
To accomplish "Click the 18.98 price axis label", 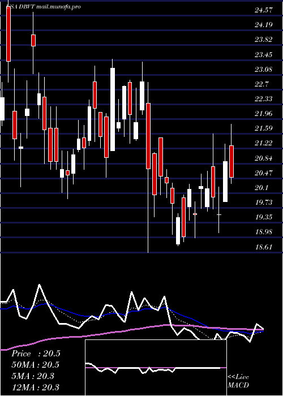I will (264, 232).
